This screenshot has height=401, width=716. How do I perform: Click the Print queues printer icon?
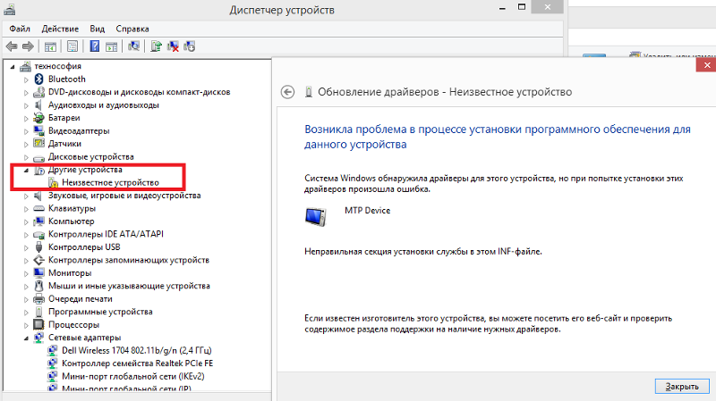38,299
